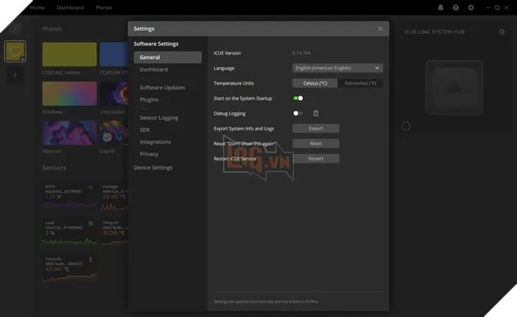Open the SDK settings section
Screen dimensions: 517x317
pyautogui.click(x=144, y=129)
